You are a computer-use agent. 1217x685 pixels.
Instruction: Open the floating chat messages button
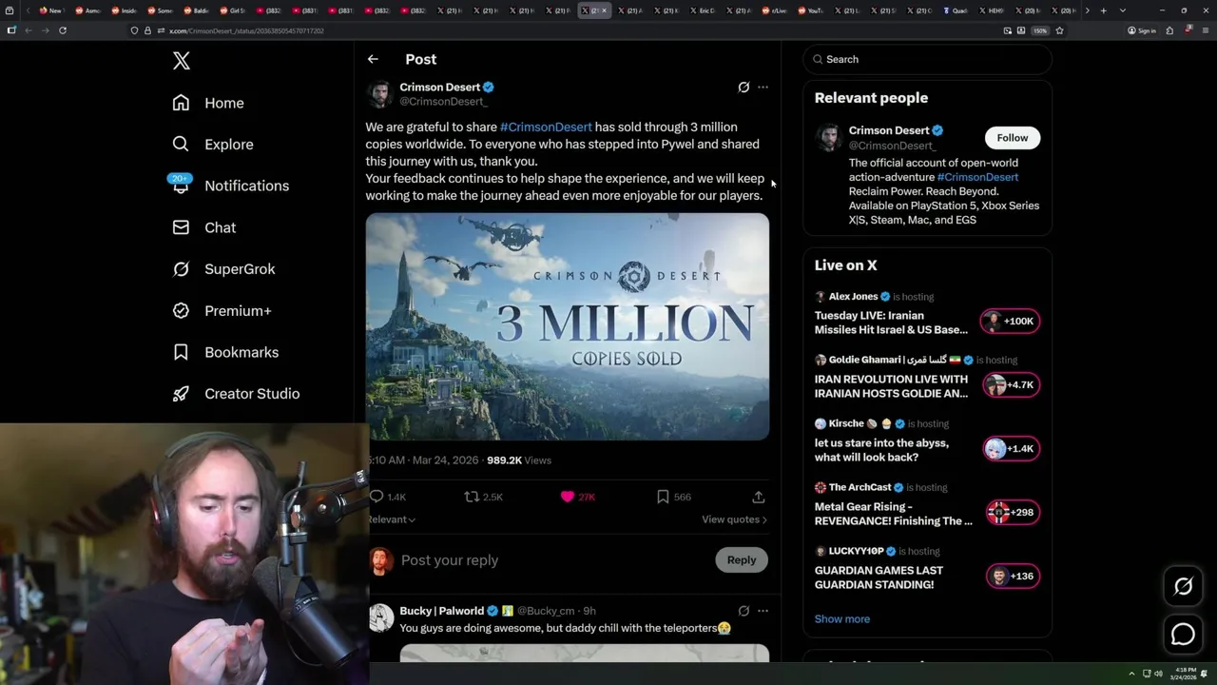pyautogui.click(x=1183, y=634)
